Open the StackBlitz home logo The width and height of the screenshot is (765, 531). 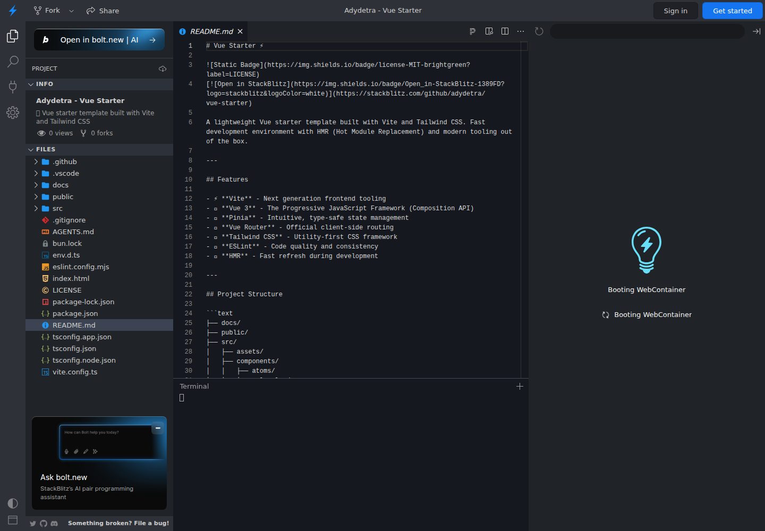coord(13,11)
